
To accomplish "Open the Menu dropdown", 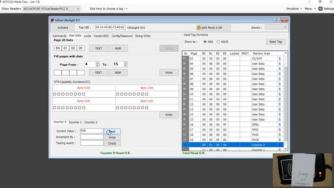I will point(310,8).
